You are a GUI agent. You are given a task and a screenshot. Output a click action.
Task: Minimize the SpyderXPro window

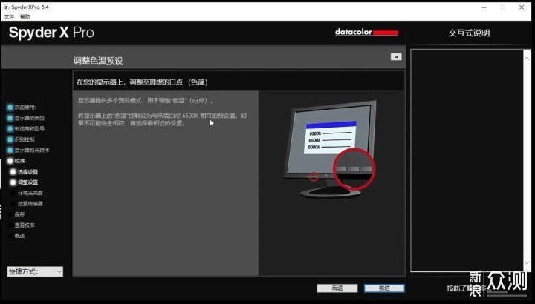tap(484, 7)
